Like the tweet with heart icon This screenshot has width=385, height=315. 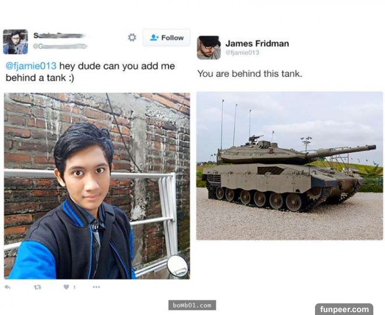click(66, 286)
